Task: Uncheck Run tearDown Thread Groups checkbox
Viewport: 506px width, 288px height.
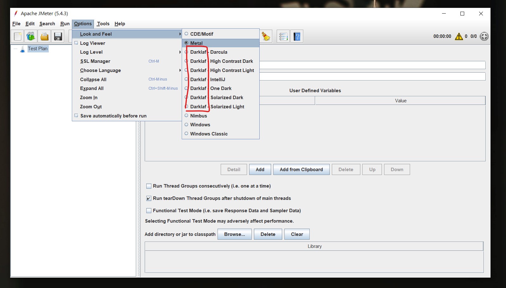Action: (149, 198)
